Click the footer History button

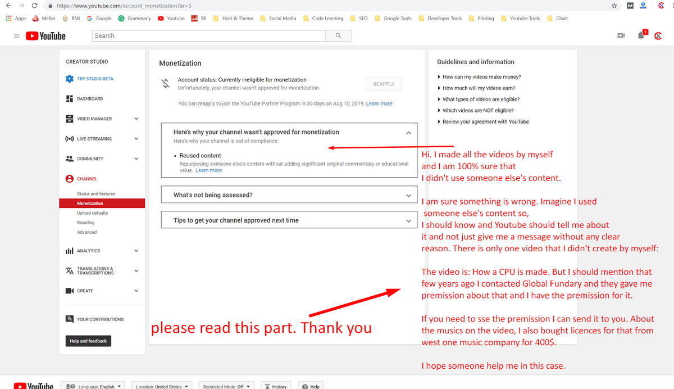coord(276,386)
